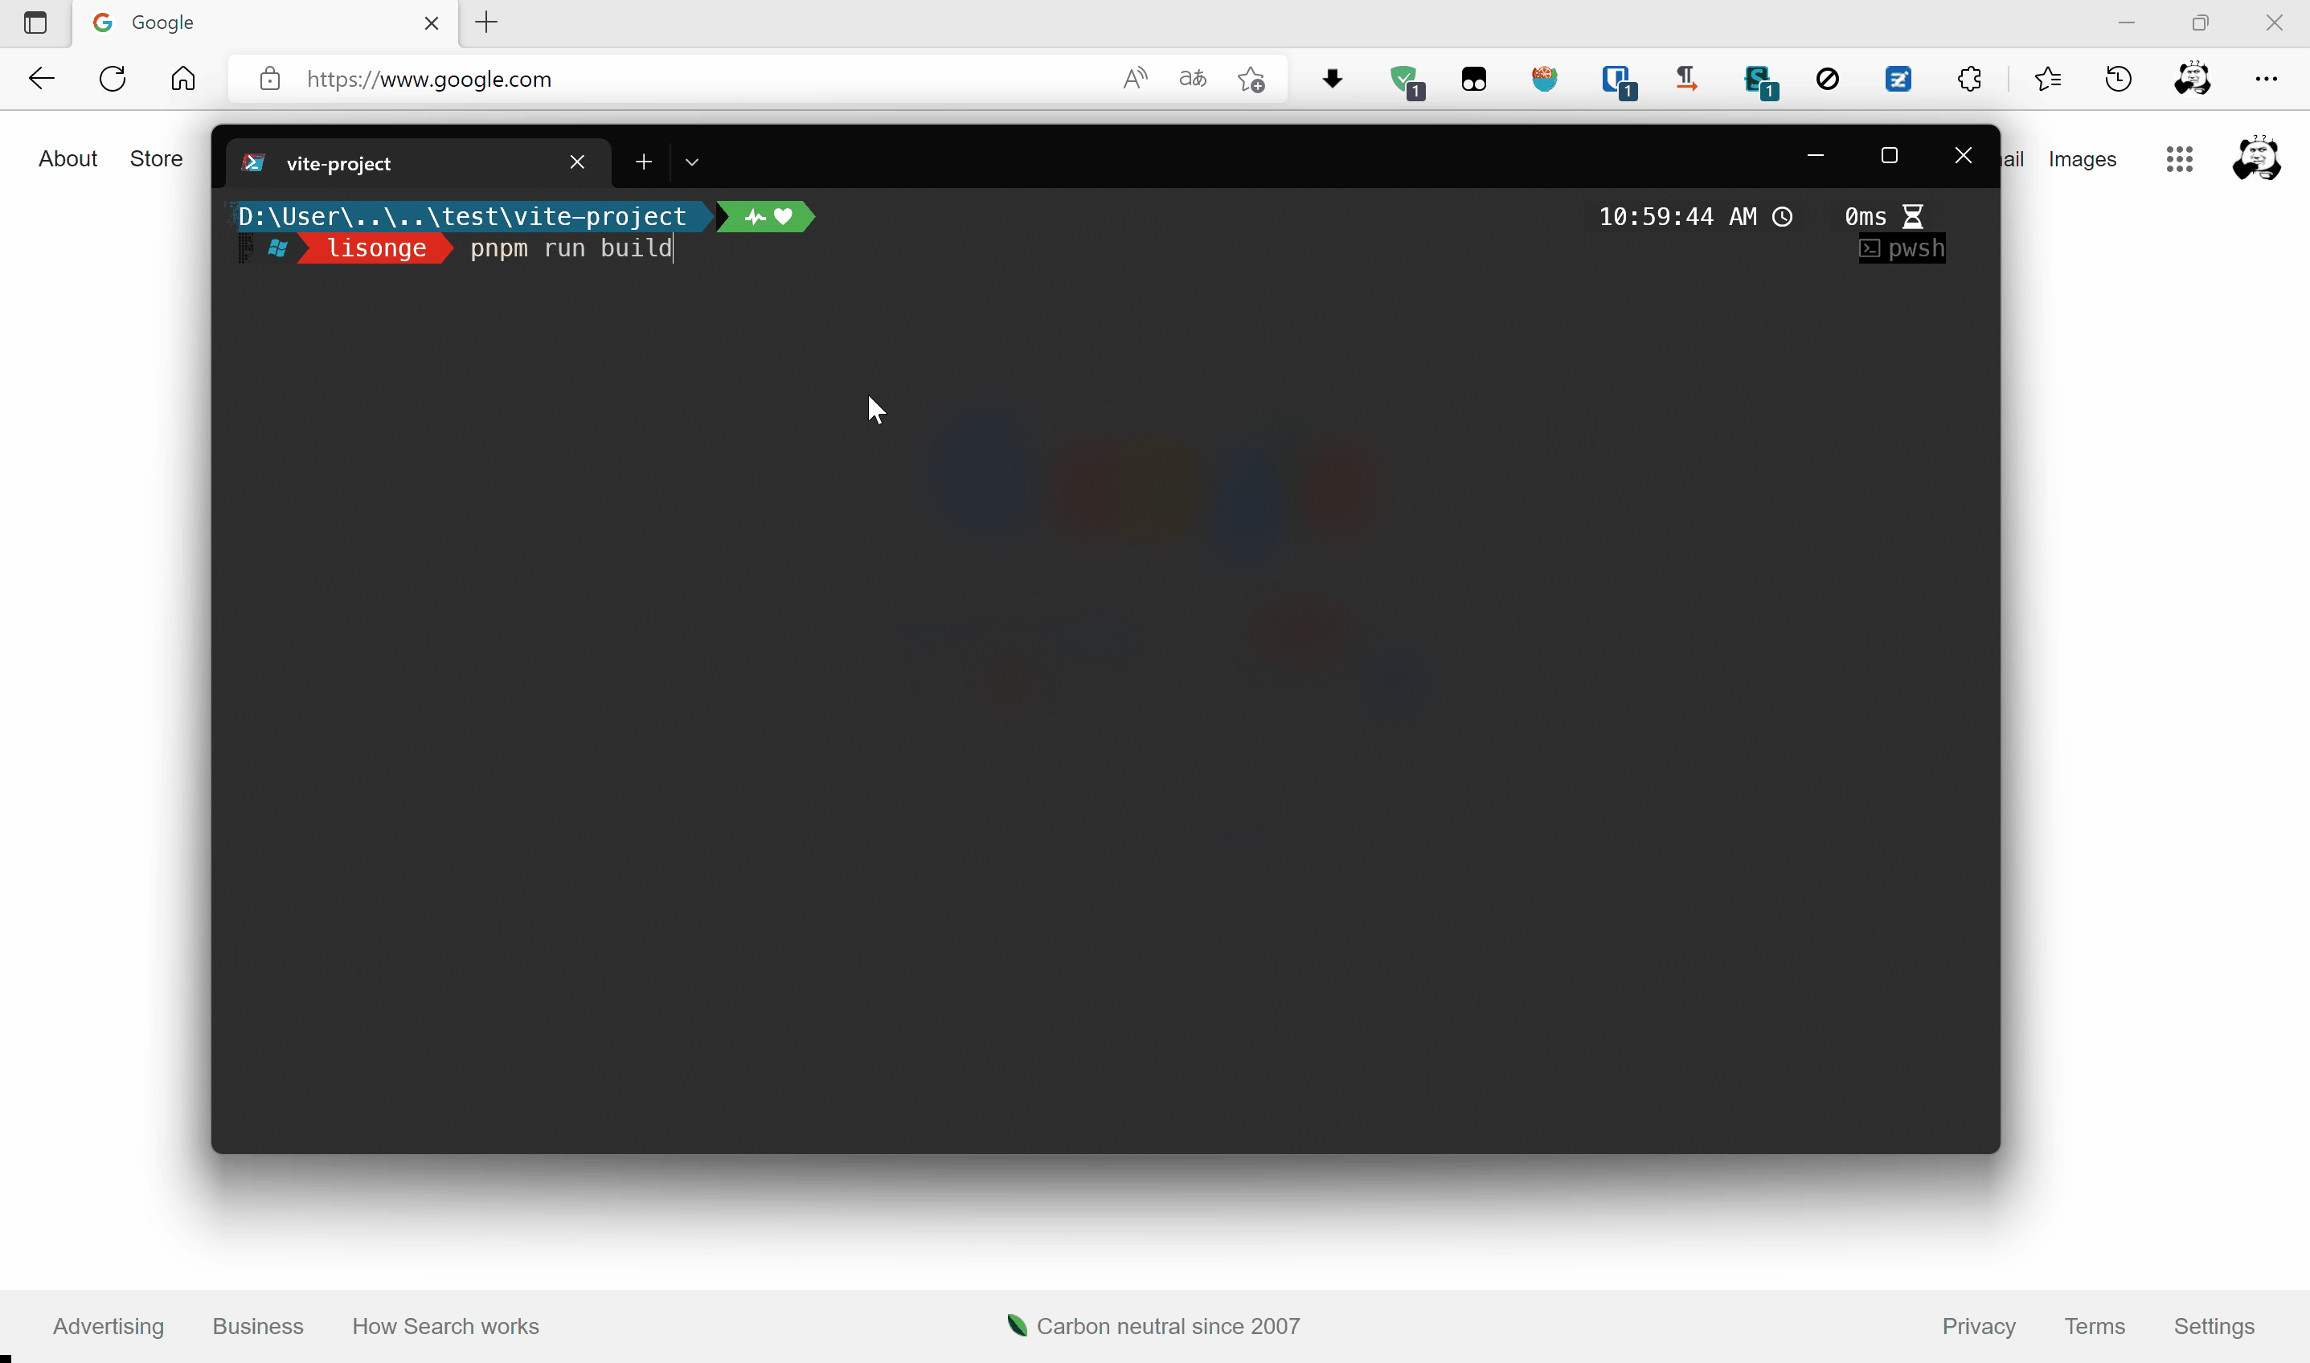
Task: Click the add new terminal tab button
Action: coord(642,159)
